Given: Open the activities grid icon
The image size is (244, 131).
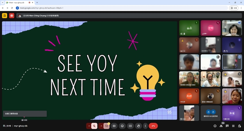Looking at the screenshot, I should [233, 126].
